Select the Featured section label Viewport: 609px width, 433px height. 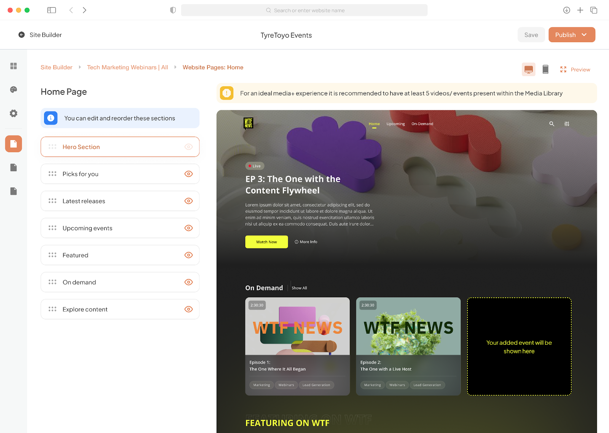click(x=75, y=255)
